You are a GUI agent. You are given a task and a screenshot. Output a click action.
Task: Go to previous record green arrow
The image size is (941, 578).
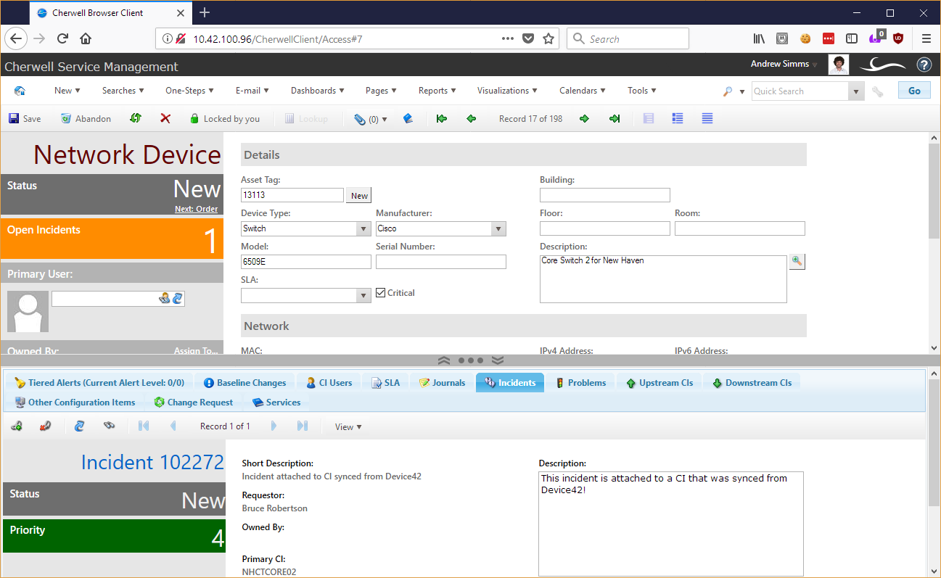[471, 118]
